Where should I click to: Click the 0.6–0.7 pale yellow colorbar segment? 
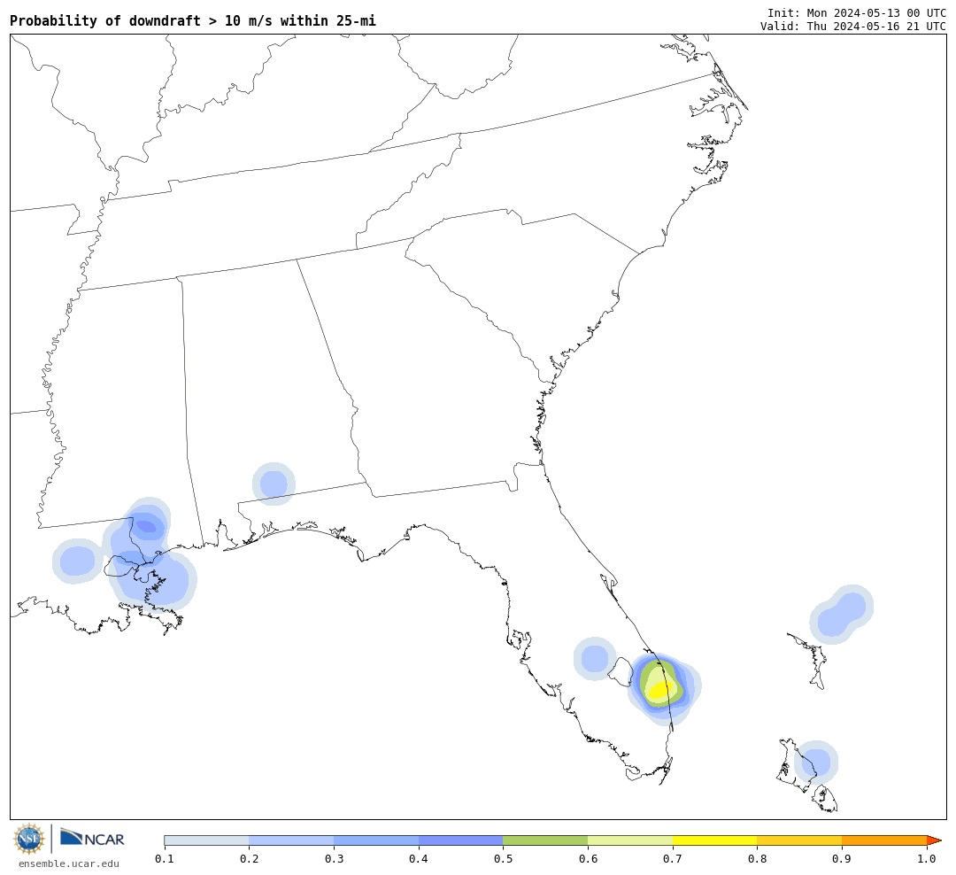pyautogui.click(x=630, y=840)
